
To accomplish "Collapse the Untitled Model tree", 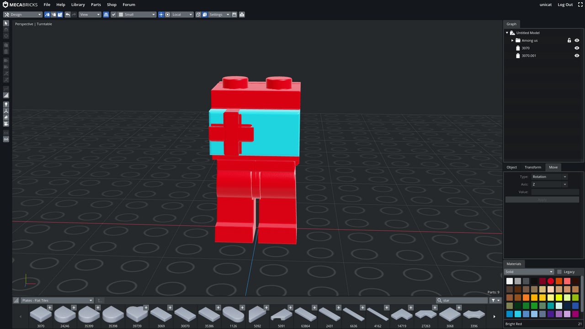I will pos(507,33).
